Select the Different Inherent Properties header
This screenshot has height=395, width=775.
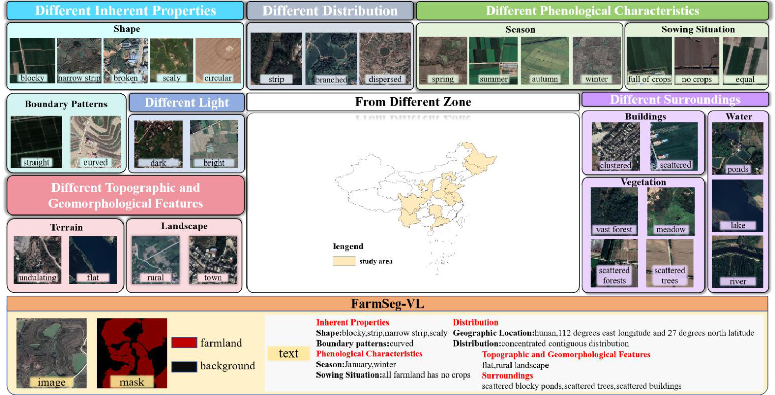[125, 11]
